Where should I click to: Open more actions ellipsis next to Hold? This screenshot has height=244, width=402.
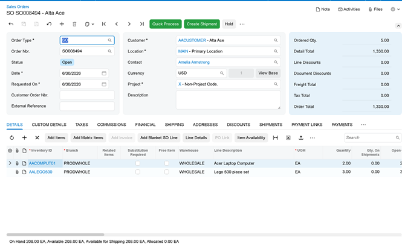[x=242, y=24]
